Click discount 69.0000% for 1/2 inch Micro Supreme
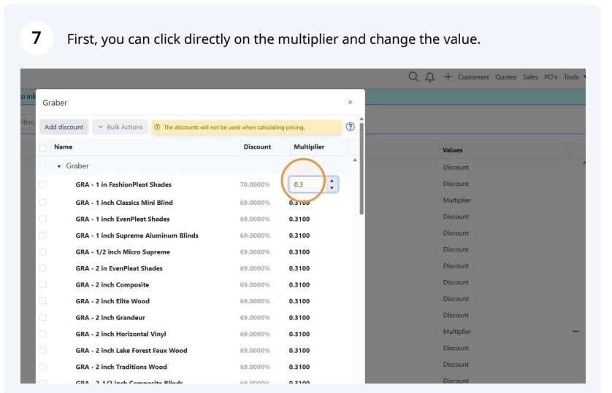The height and width of the screenshot is (393, 612). coord(255,252)
